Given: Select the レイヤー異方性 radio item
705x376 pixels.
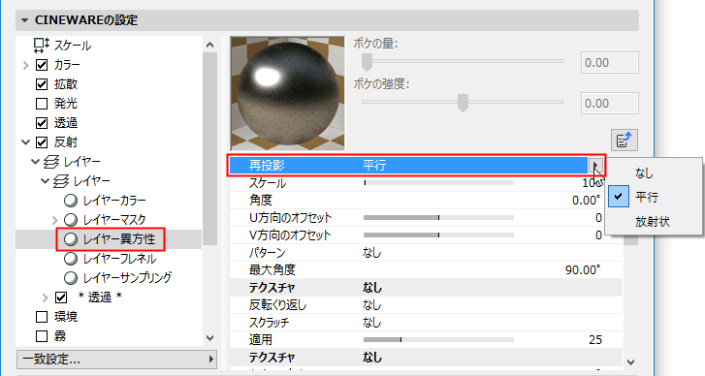Looking at the screenshot, I should click(71, 239).
